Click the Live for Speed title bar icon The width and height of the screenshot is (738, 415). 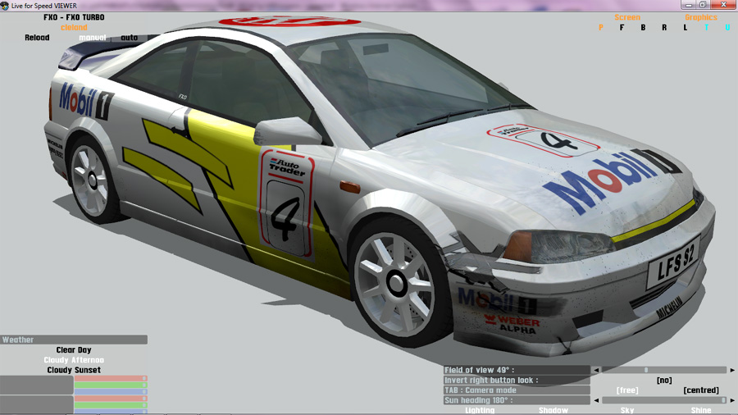coord(5,5)
